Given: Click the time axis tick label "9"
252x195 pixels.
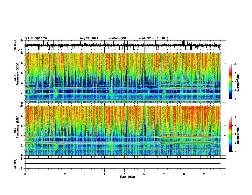Looking at the screenshot, I should [204, 174].
